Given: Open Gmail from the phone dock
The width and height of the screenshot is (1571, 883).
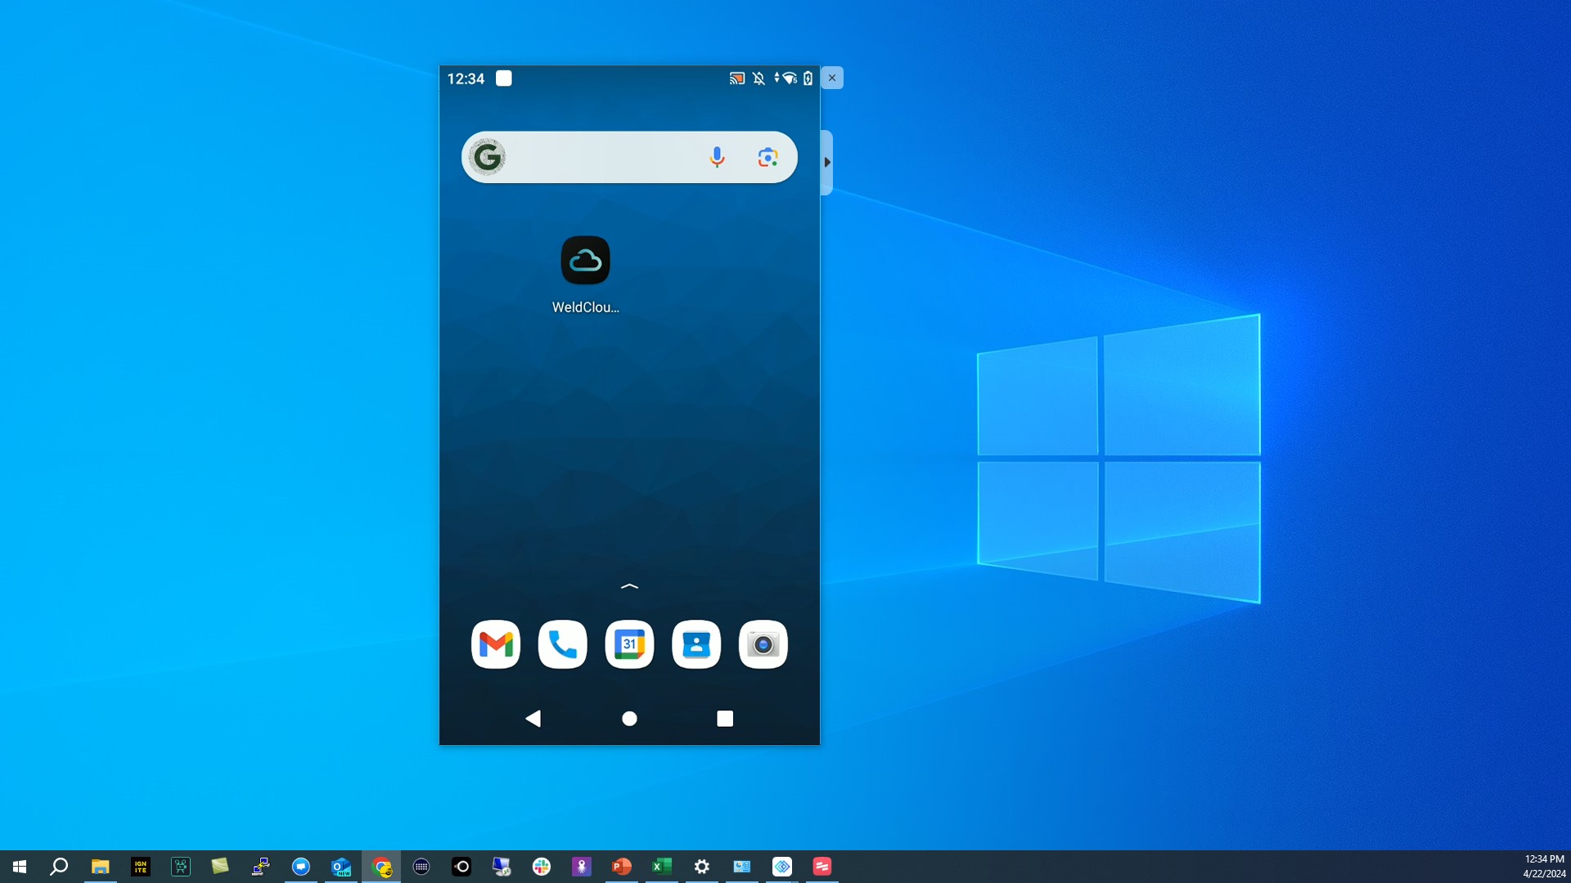Looking at the screenshot, I should point(496,644).
